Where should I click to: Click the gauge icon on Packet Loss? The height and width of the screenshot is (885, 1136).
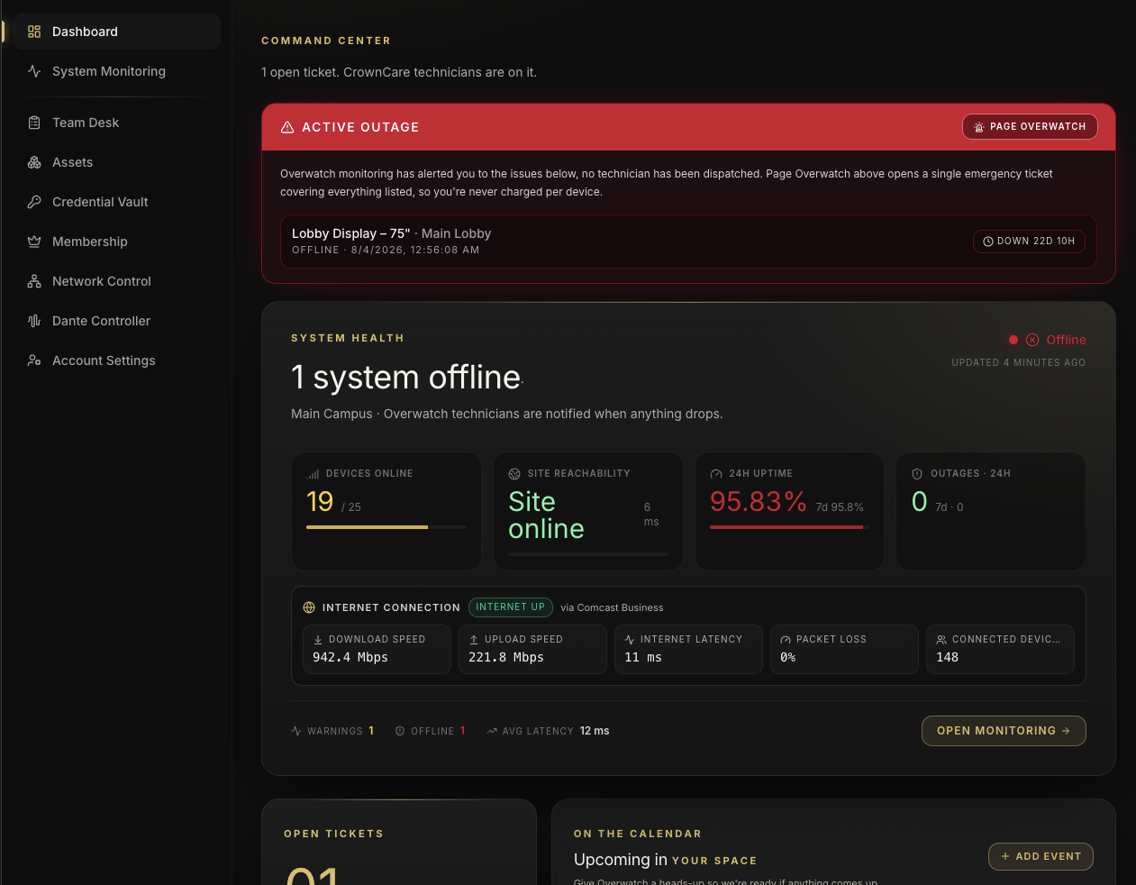pos(786,640)
